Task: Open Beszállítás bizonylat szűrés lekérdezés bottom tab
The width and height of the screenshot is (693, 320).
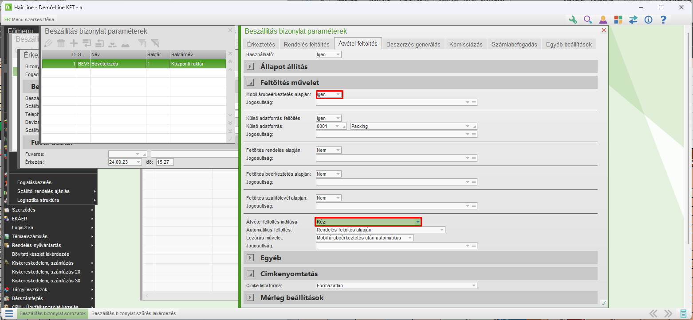Action: tap(134, 313)
